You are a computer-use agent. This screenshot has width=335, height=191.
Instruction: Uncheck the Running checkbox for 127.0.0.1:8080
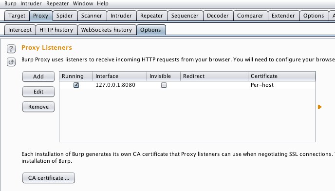click(x=76, y=85)
